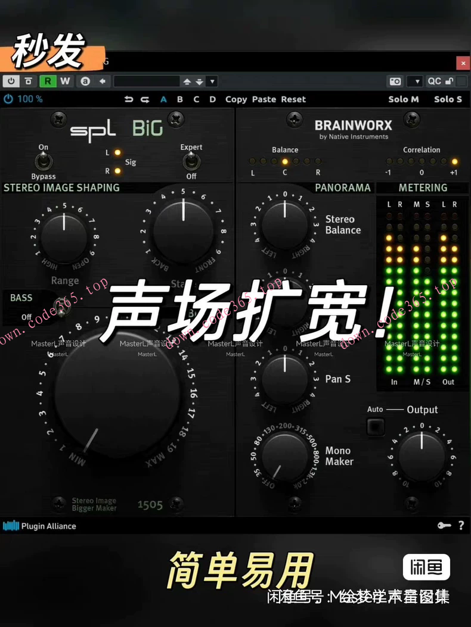
Task: Load previous preset with up arrow
Action: [187, 82]
